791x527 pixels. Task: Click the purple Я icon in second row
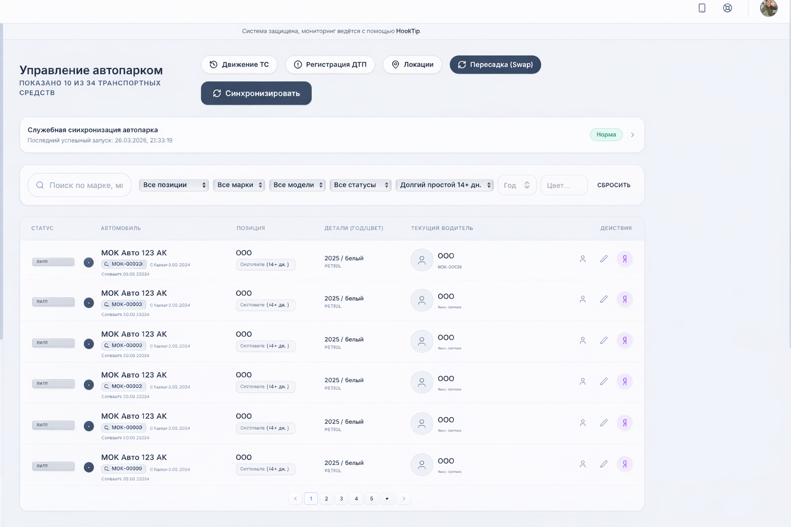pos(624,300)
